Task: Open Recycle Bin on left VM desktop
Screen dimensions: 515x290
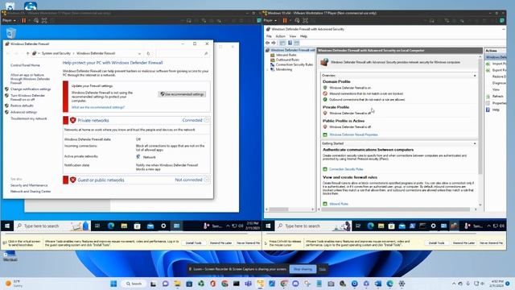Action: 10,33
